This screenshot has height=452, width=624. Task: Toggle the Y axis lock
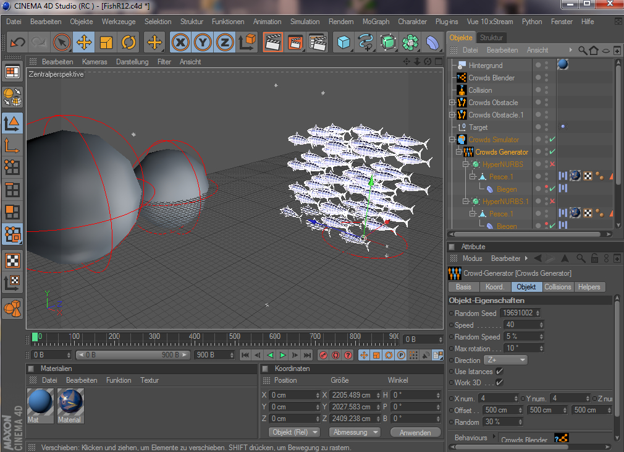click(x=203, y=42)
